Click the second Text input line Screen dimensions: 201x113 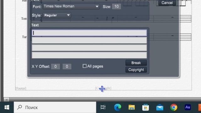(89, 40)
